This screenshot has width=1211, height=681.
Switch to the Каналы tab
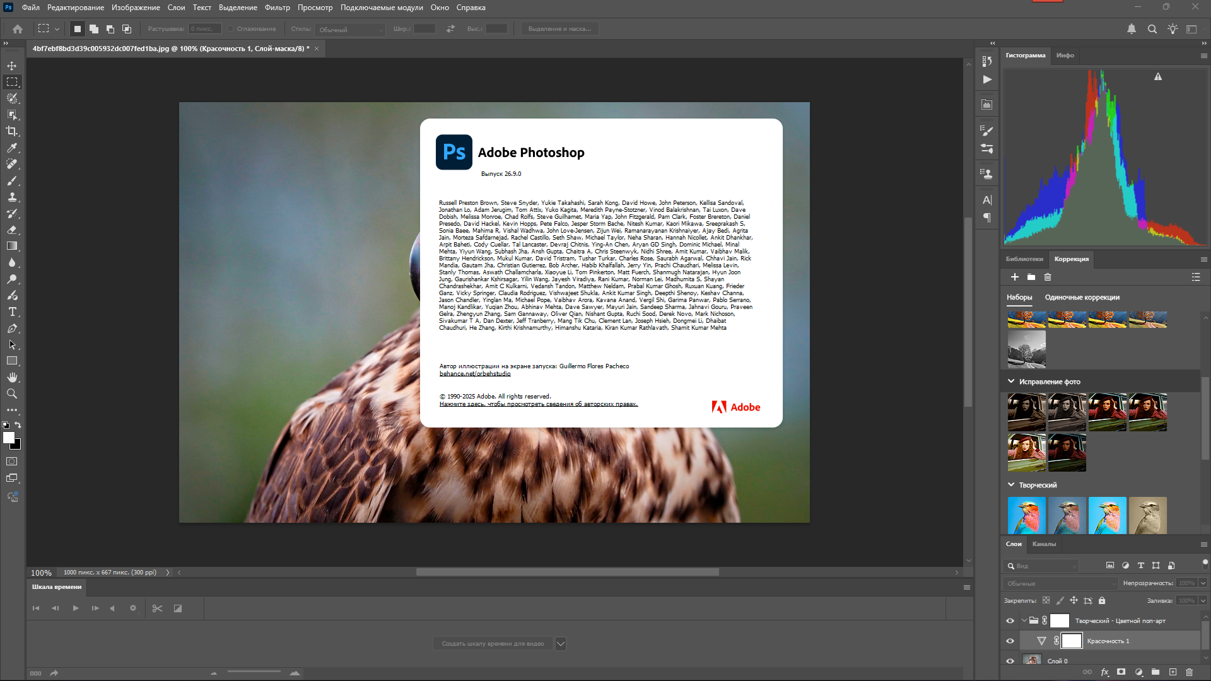click(x=1044, y=544)
